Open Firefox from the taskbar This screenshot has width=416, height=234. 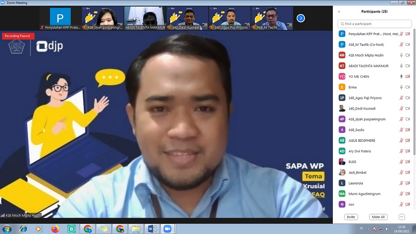click(55, 229)
